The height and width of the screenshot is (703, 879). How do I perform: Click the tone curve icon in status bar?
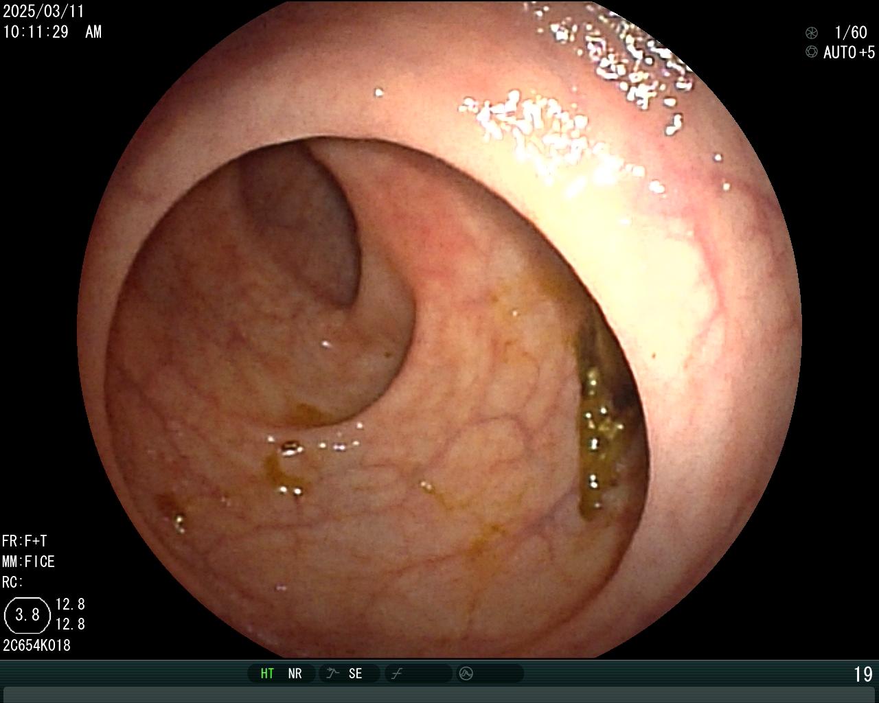397,673
